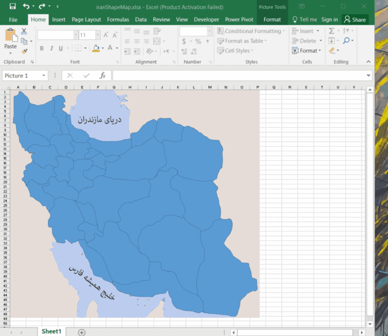Click the Cut scissors icon
Screen dimensions: 388x336
tap(24, 32)
